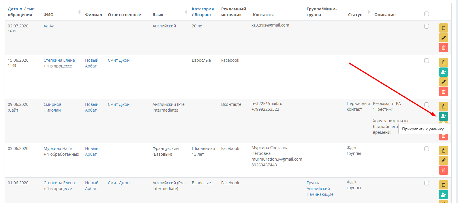This screenshot has width=458, height=203.
Task: Sort by Категория header link
Action: [x=203, y=9]
